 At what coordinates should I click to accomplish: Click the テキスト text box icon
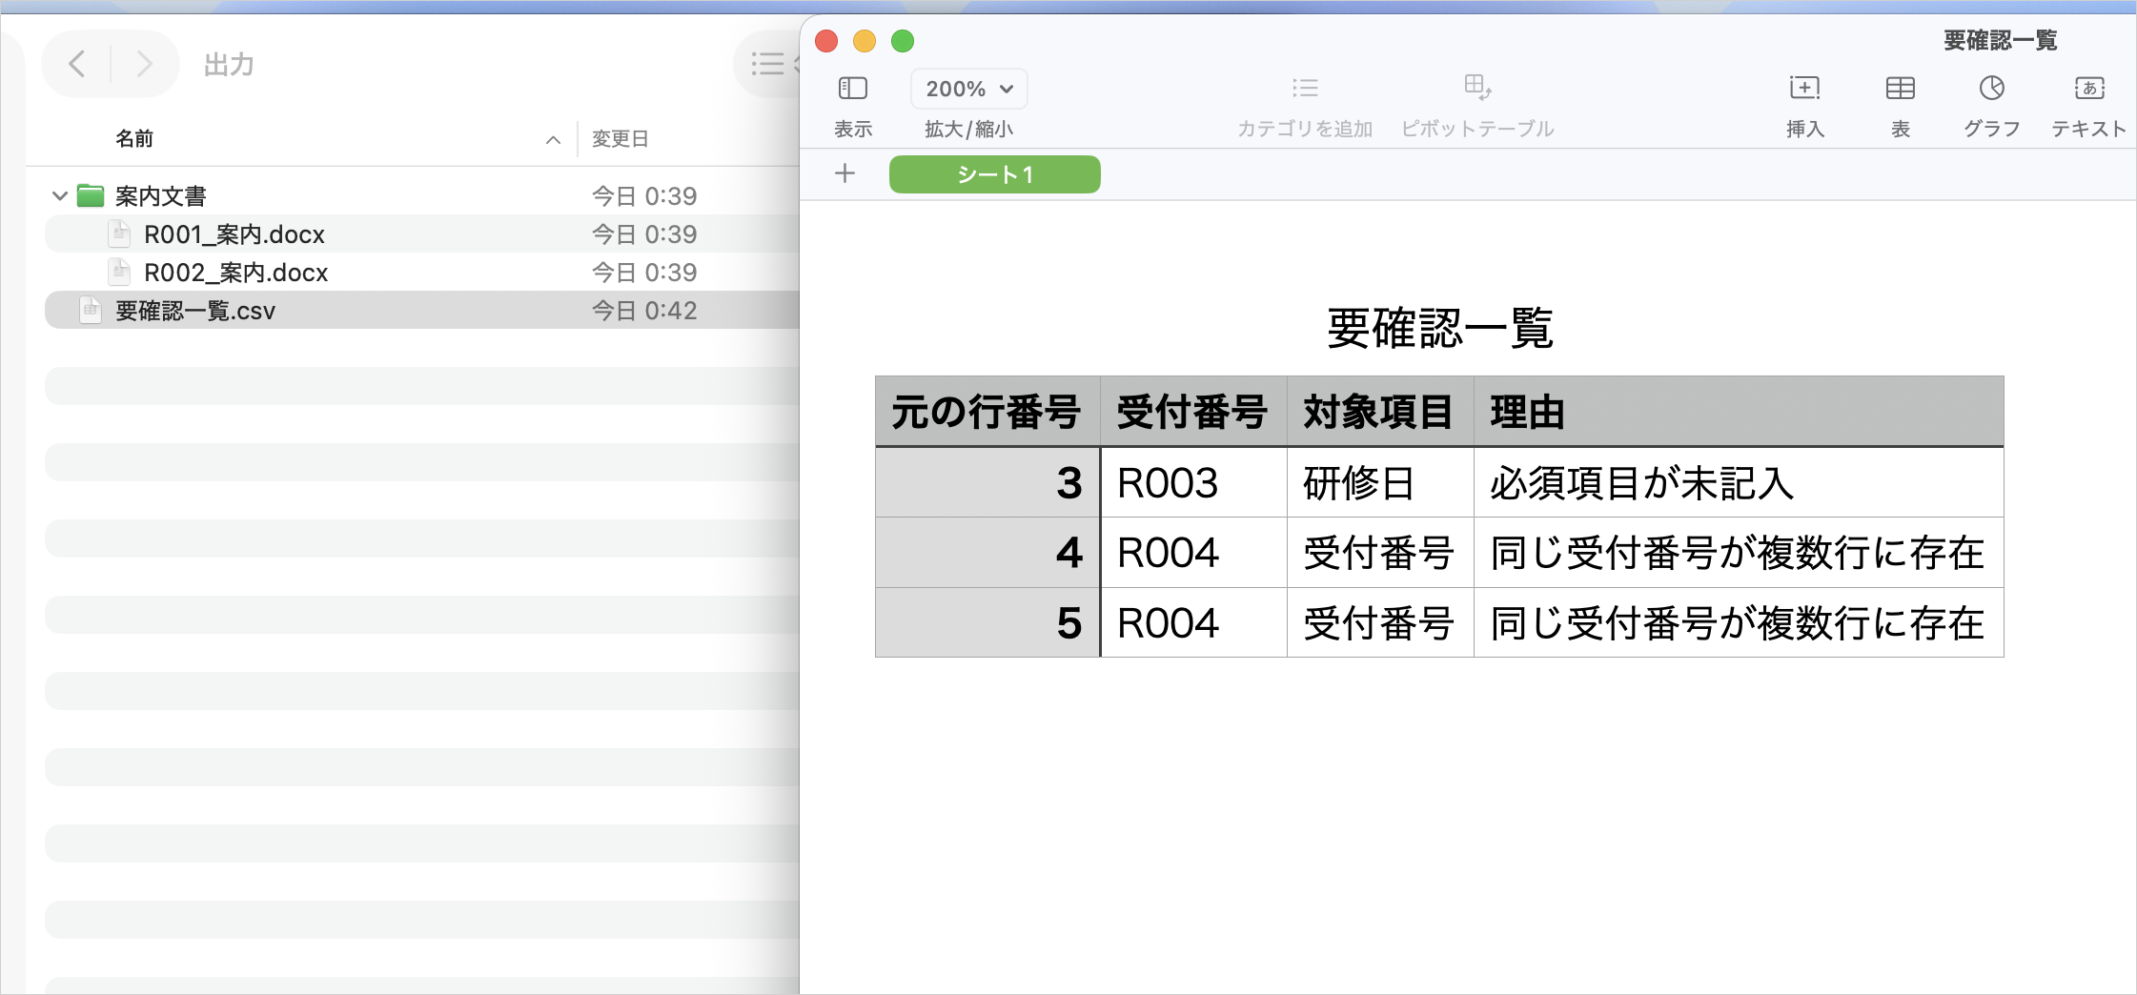pos(2089,89)
